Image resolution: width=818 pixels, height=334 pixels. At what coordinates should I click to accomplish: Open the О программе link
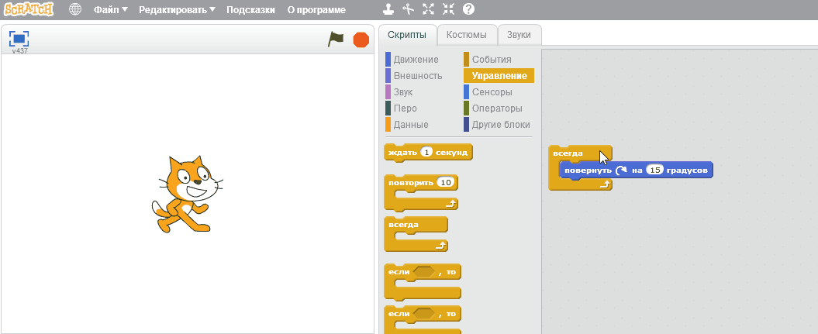316,11
